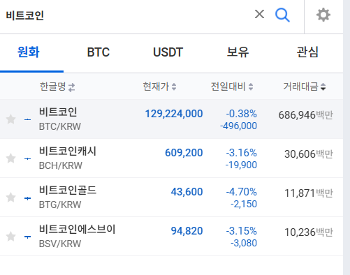This screenshot has width=350, height=275.
Task: Toggle favorite star for 비트코인캐시
Action: tap(10, 158)
